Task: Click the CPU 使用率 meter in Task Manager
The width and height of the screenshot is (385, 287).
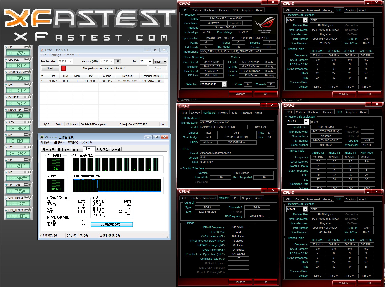Action: coord(56,164)
